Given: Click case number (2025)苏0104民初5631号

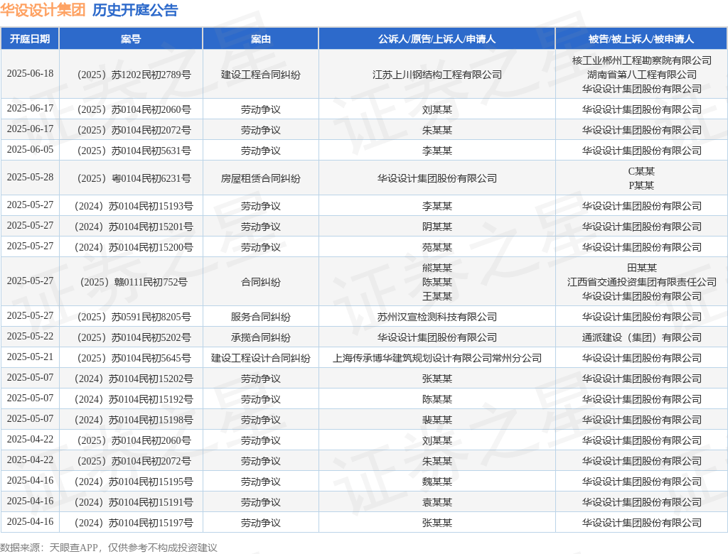Looking at the screenshot, I should click(134, 151).
